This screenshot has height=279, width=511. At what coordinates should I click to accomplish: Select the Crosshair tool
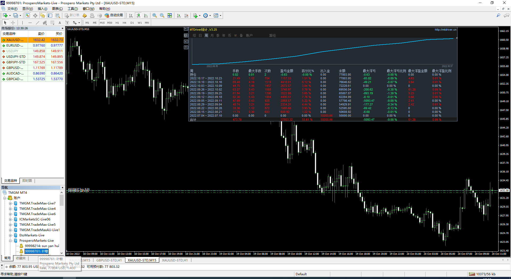coord(13,23)
